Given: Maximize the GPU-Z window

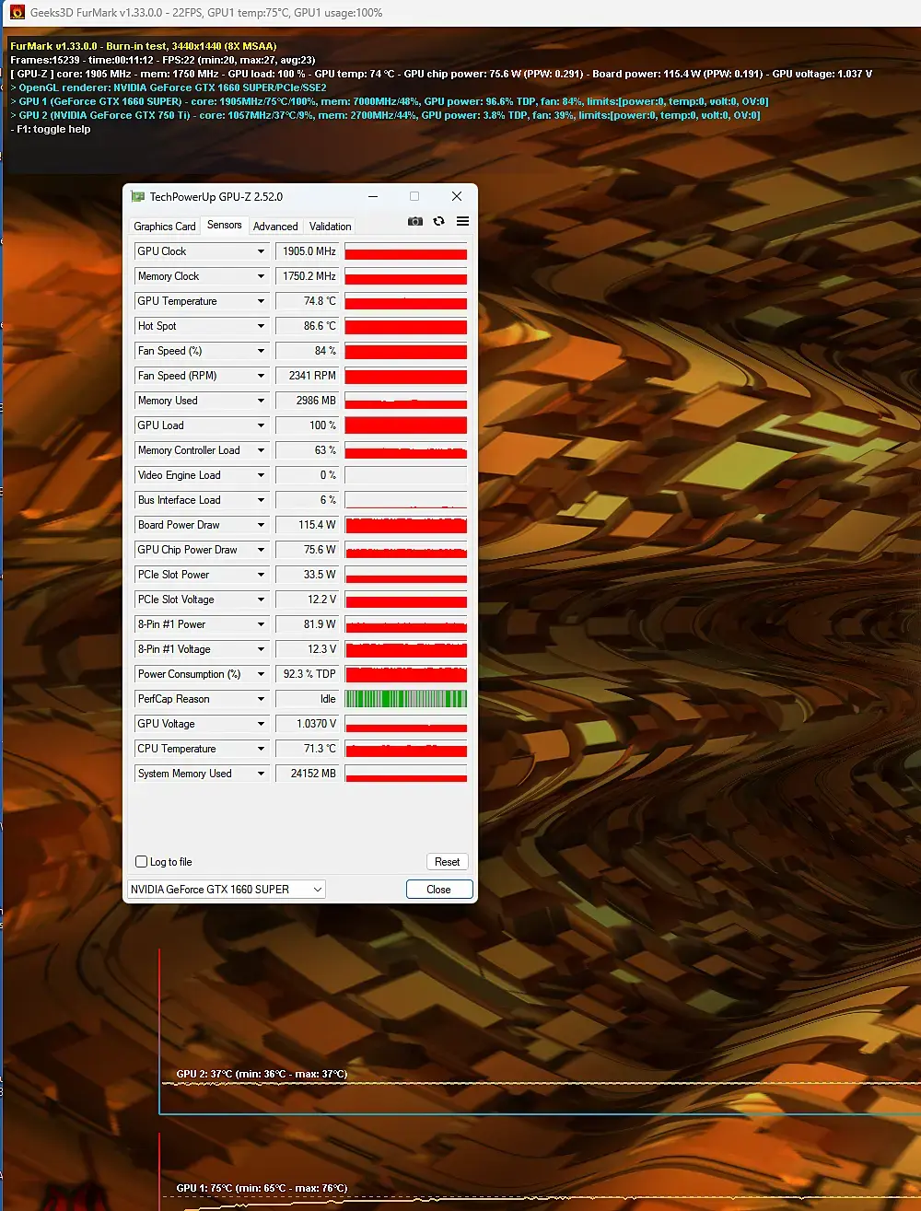Looking at the screenshot, I should (414, 196).
